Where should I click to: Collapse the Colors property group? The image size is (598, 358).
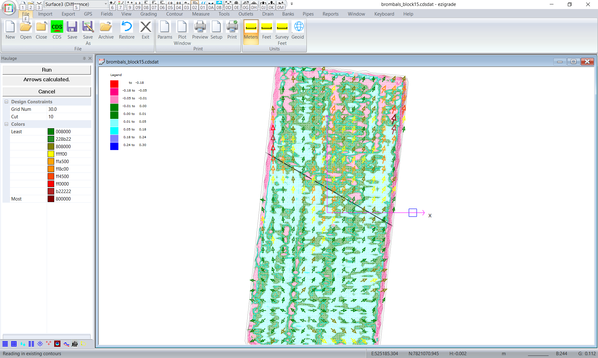tap(6, 124)
